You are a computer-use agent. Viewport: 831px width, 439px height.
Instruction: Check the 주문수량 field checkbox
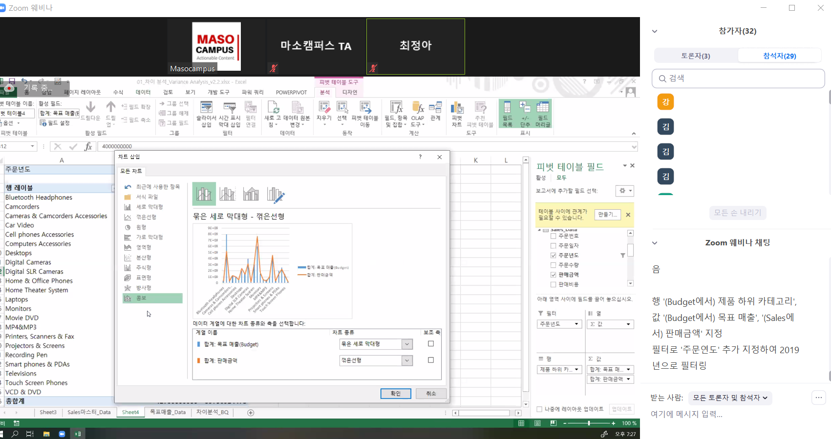[x=554, y=265]
